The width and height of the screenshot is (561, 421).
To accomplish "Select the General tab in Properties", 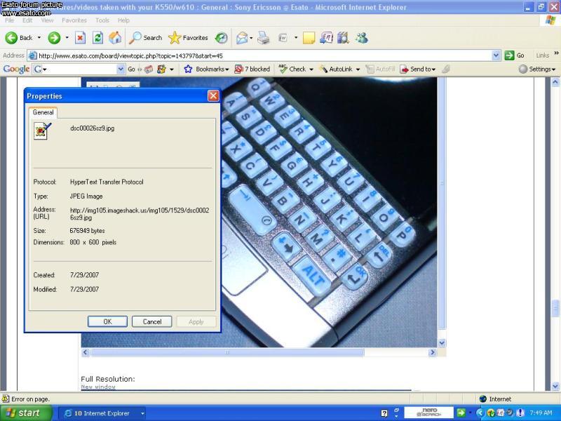I will 43,112.
